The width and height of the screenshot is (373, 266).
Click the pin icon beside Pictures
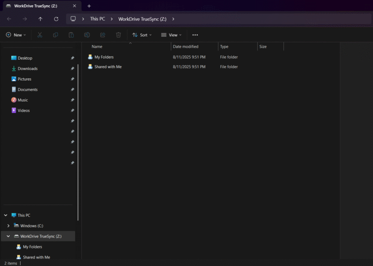pyautogui.click(x=72, y=79)
